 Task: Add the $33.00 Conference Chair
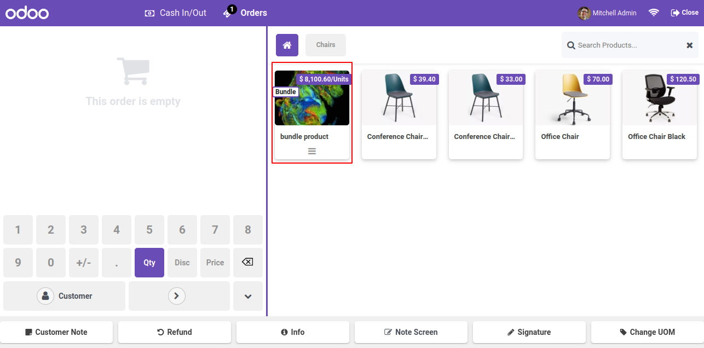coord(486,115)
